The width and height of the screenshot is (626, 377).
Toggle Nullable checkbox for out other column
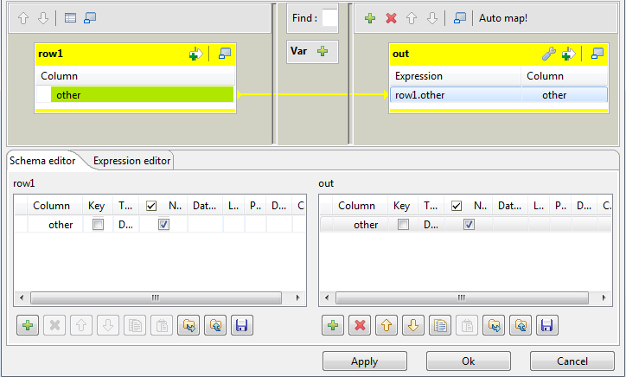pos(469,225)
